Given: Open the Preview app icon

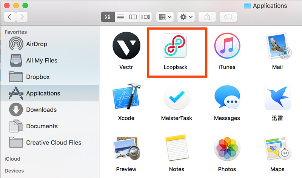Looking at the screenshot, I should [x=127, y=148].
